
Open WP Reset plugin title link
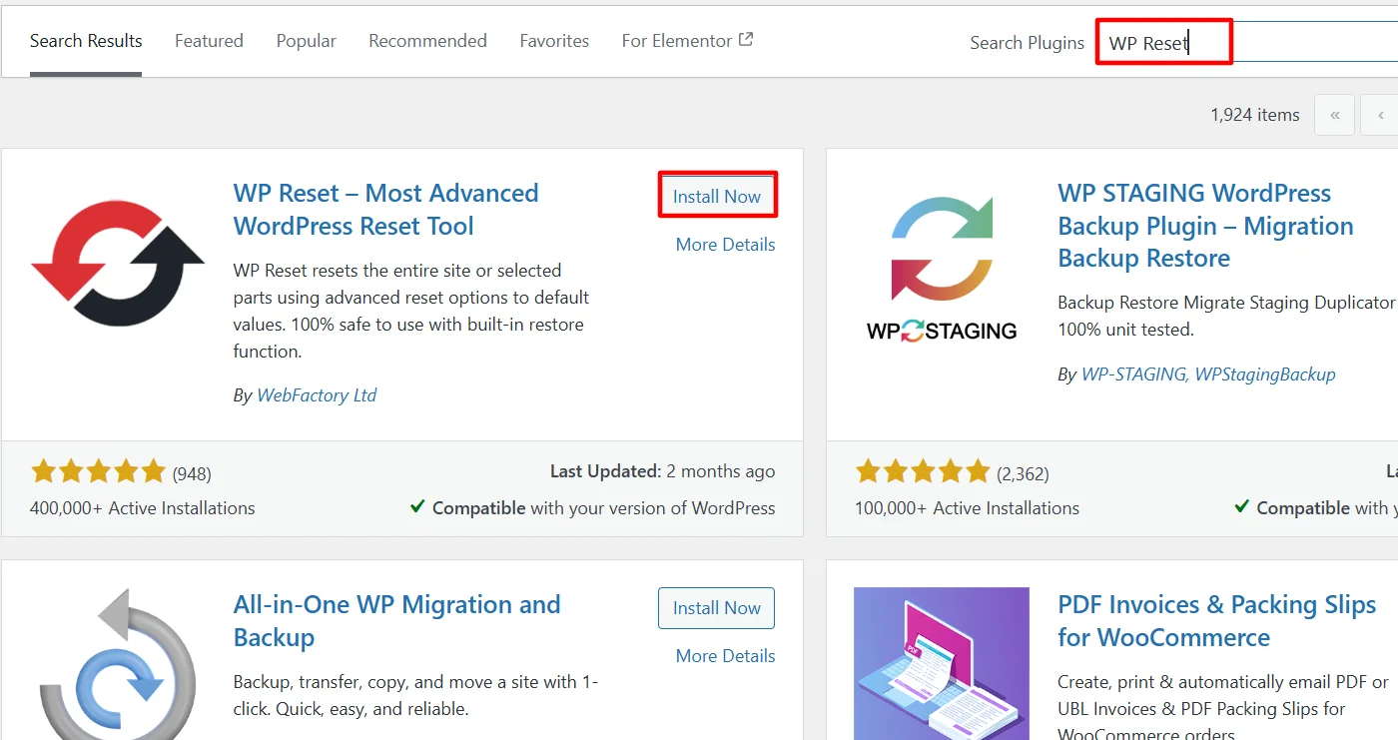[385, 209]
